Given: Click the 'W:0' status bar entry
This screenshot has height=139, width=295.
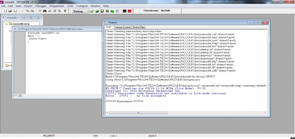Looking at the screenshot, I should click(96, 136).
